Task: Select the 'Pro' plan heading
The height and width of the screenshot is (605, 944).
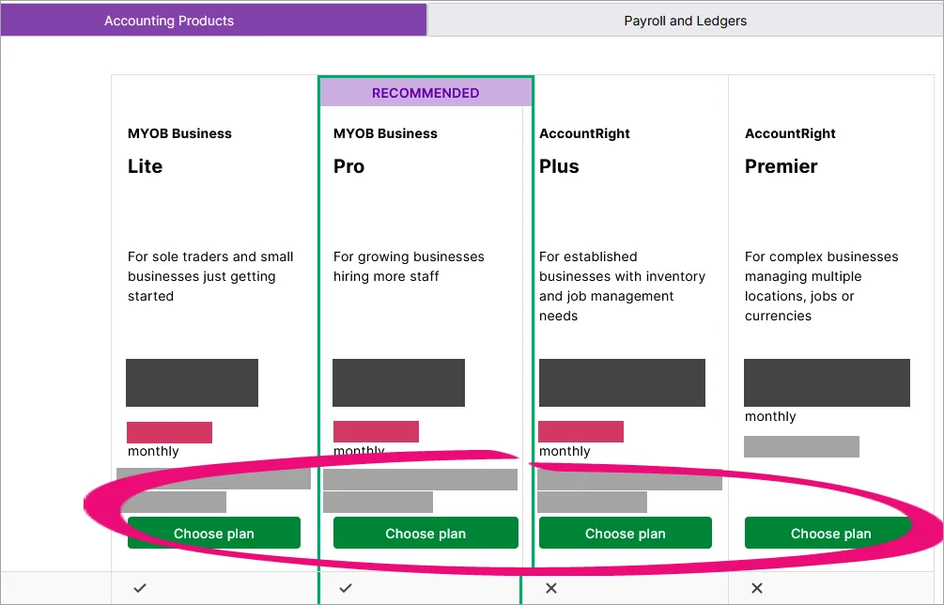Action: click(349, 166)
